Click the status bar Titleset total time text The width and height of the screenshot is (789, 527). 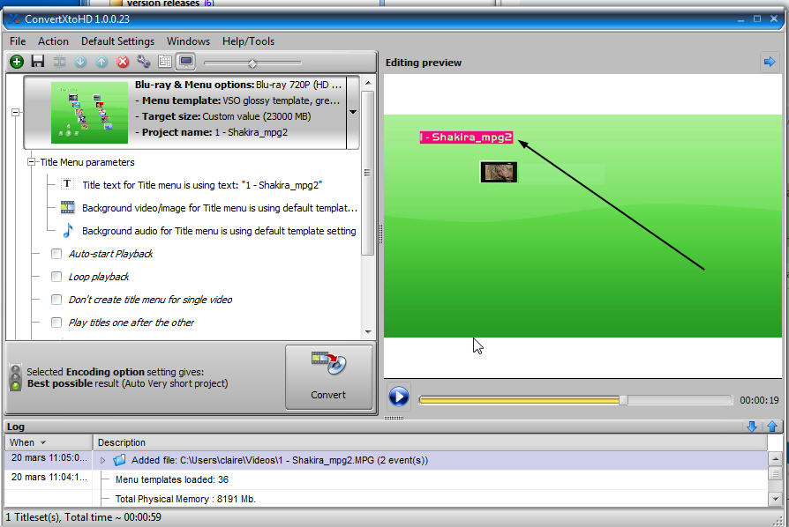[84, 517]
